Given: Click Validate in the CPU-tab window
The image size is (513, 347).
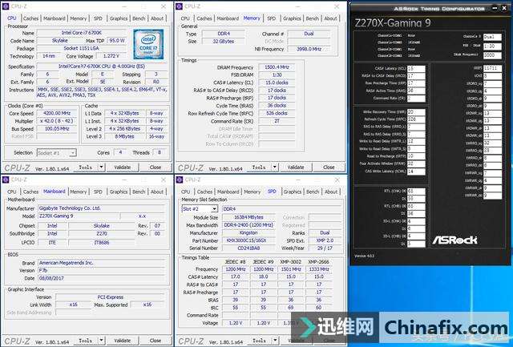Looking at the screenshot, I should (123, 167).
